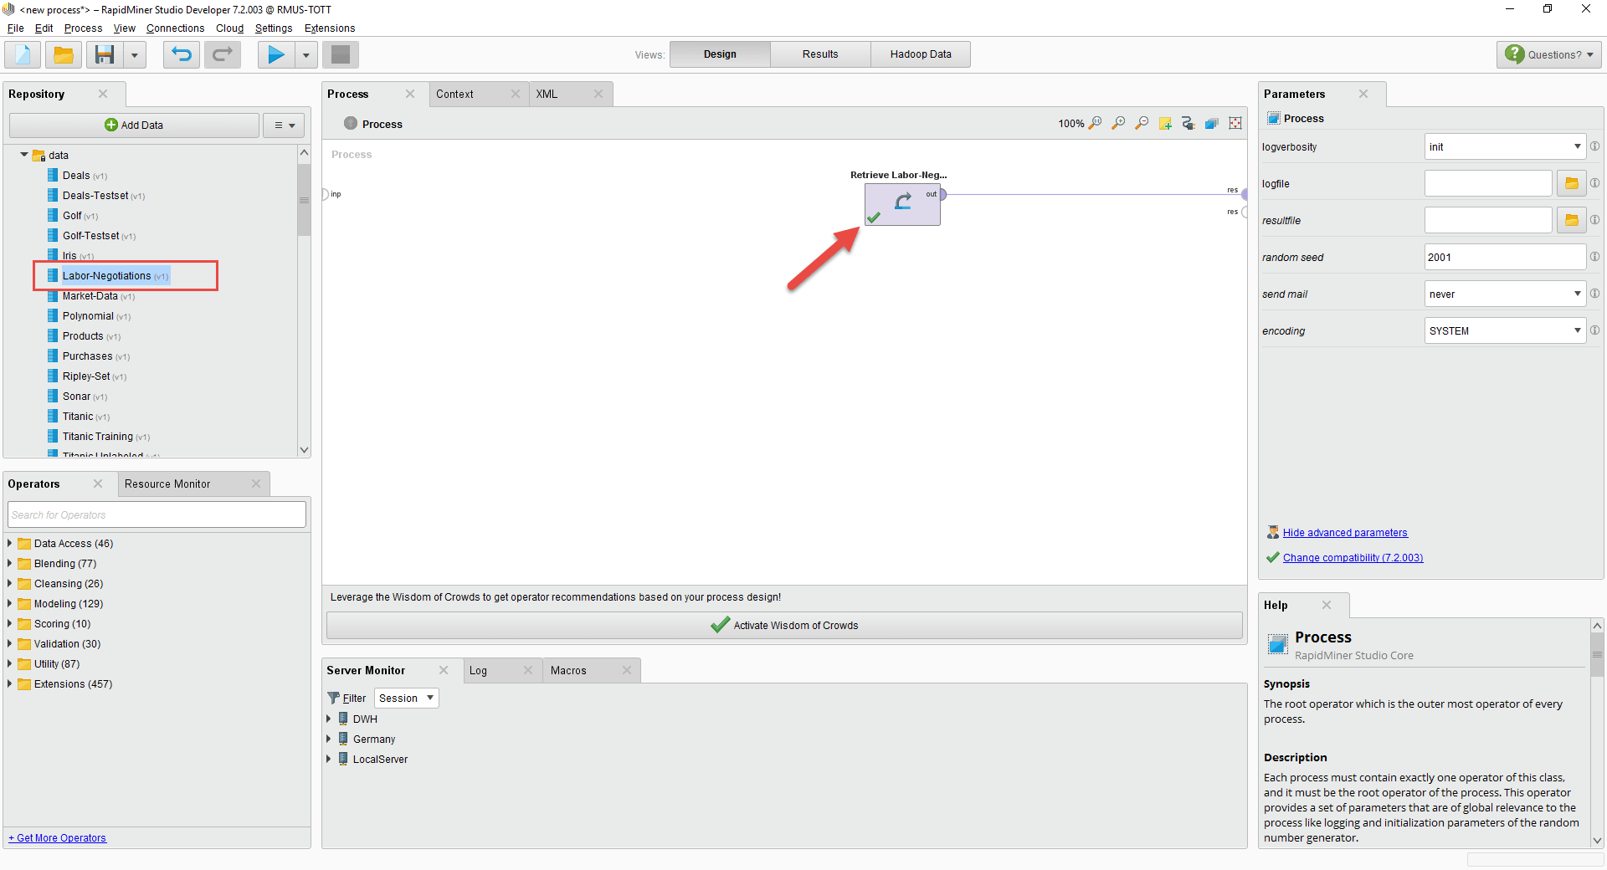Open the run options dropdown arrow
This screenshot has width=1607, height=870.
click(x=305, y=55)
